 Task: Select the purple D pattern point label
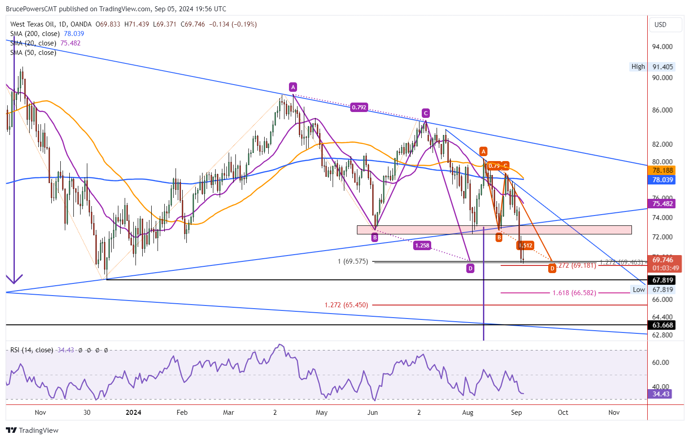(x=470, y=269)
